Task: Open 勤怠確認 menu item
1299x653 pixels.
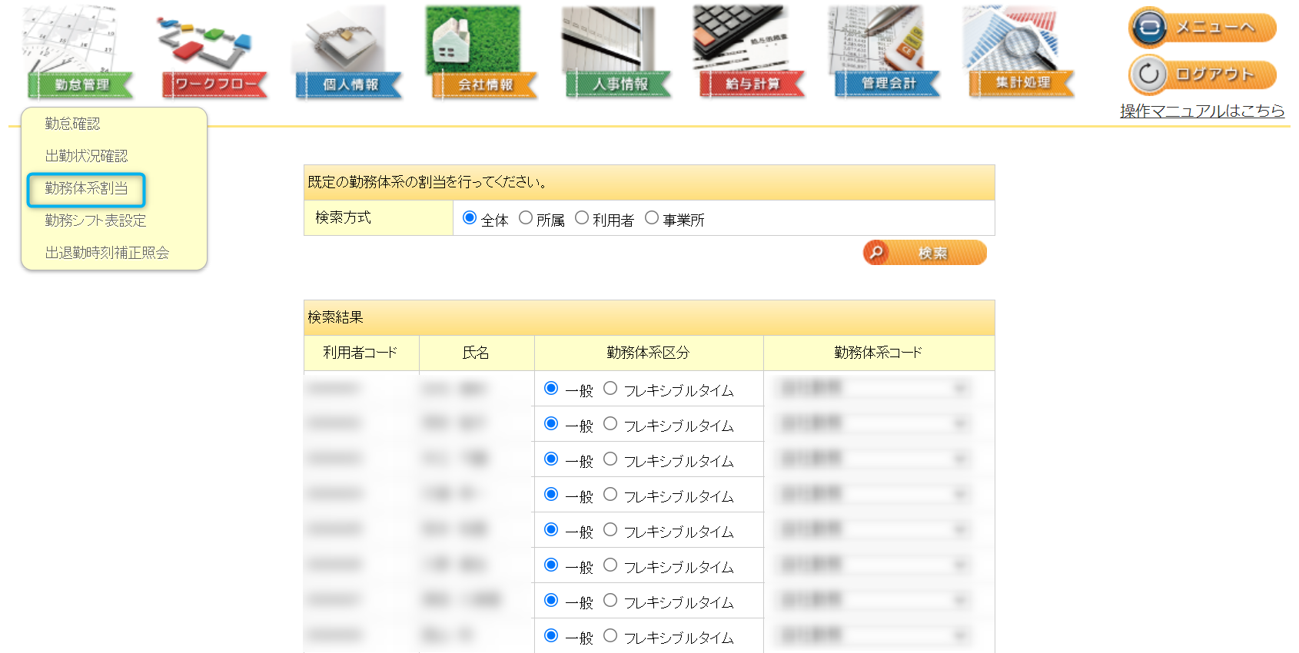Action: click(x=72, y=124)
